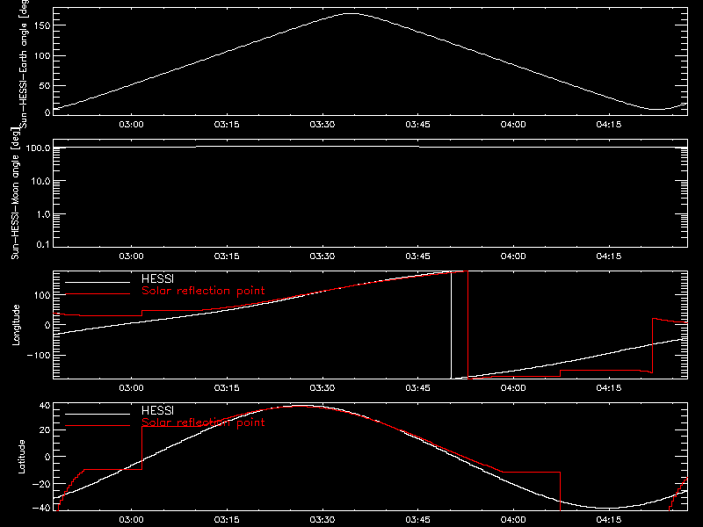Click the 04:00 time label under Latitude panel

(x=513, y=519)
